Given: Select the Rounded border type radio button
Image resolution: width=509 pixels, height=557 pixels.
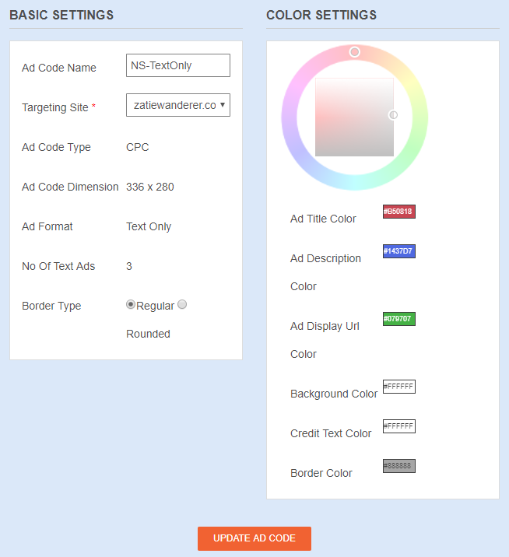Looking at the screenshot, I should click(182, 304).
